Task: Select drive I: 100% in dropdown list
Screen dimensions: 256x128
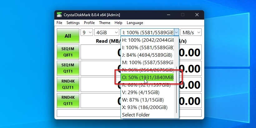Action: [x=147, y=48]
